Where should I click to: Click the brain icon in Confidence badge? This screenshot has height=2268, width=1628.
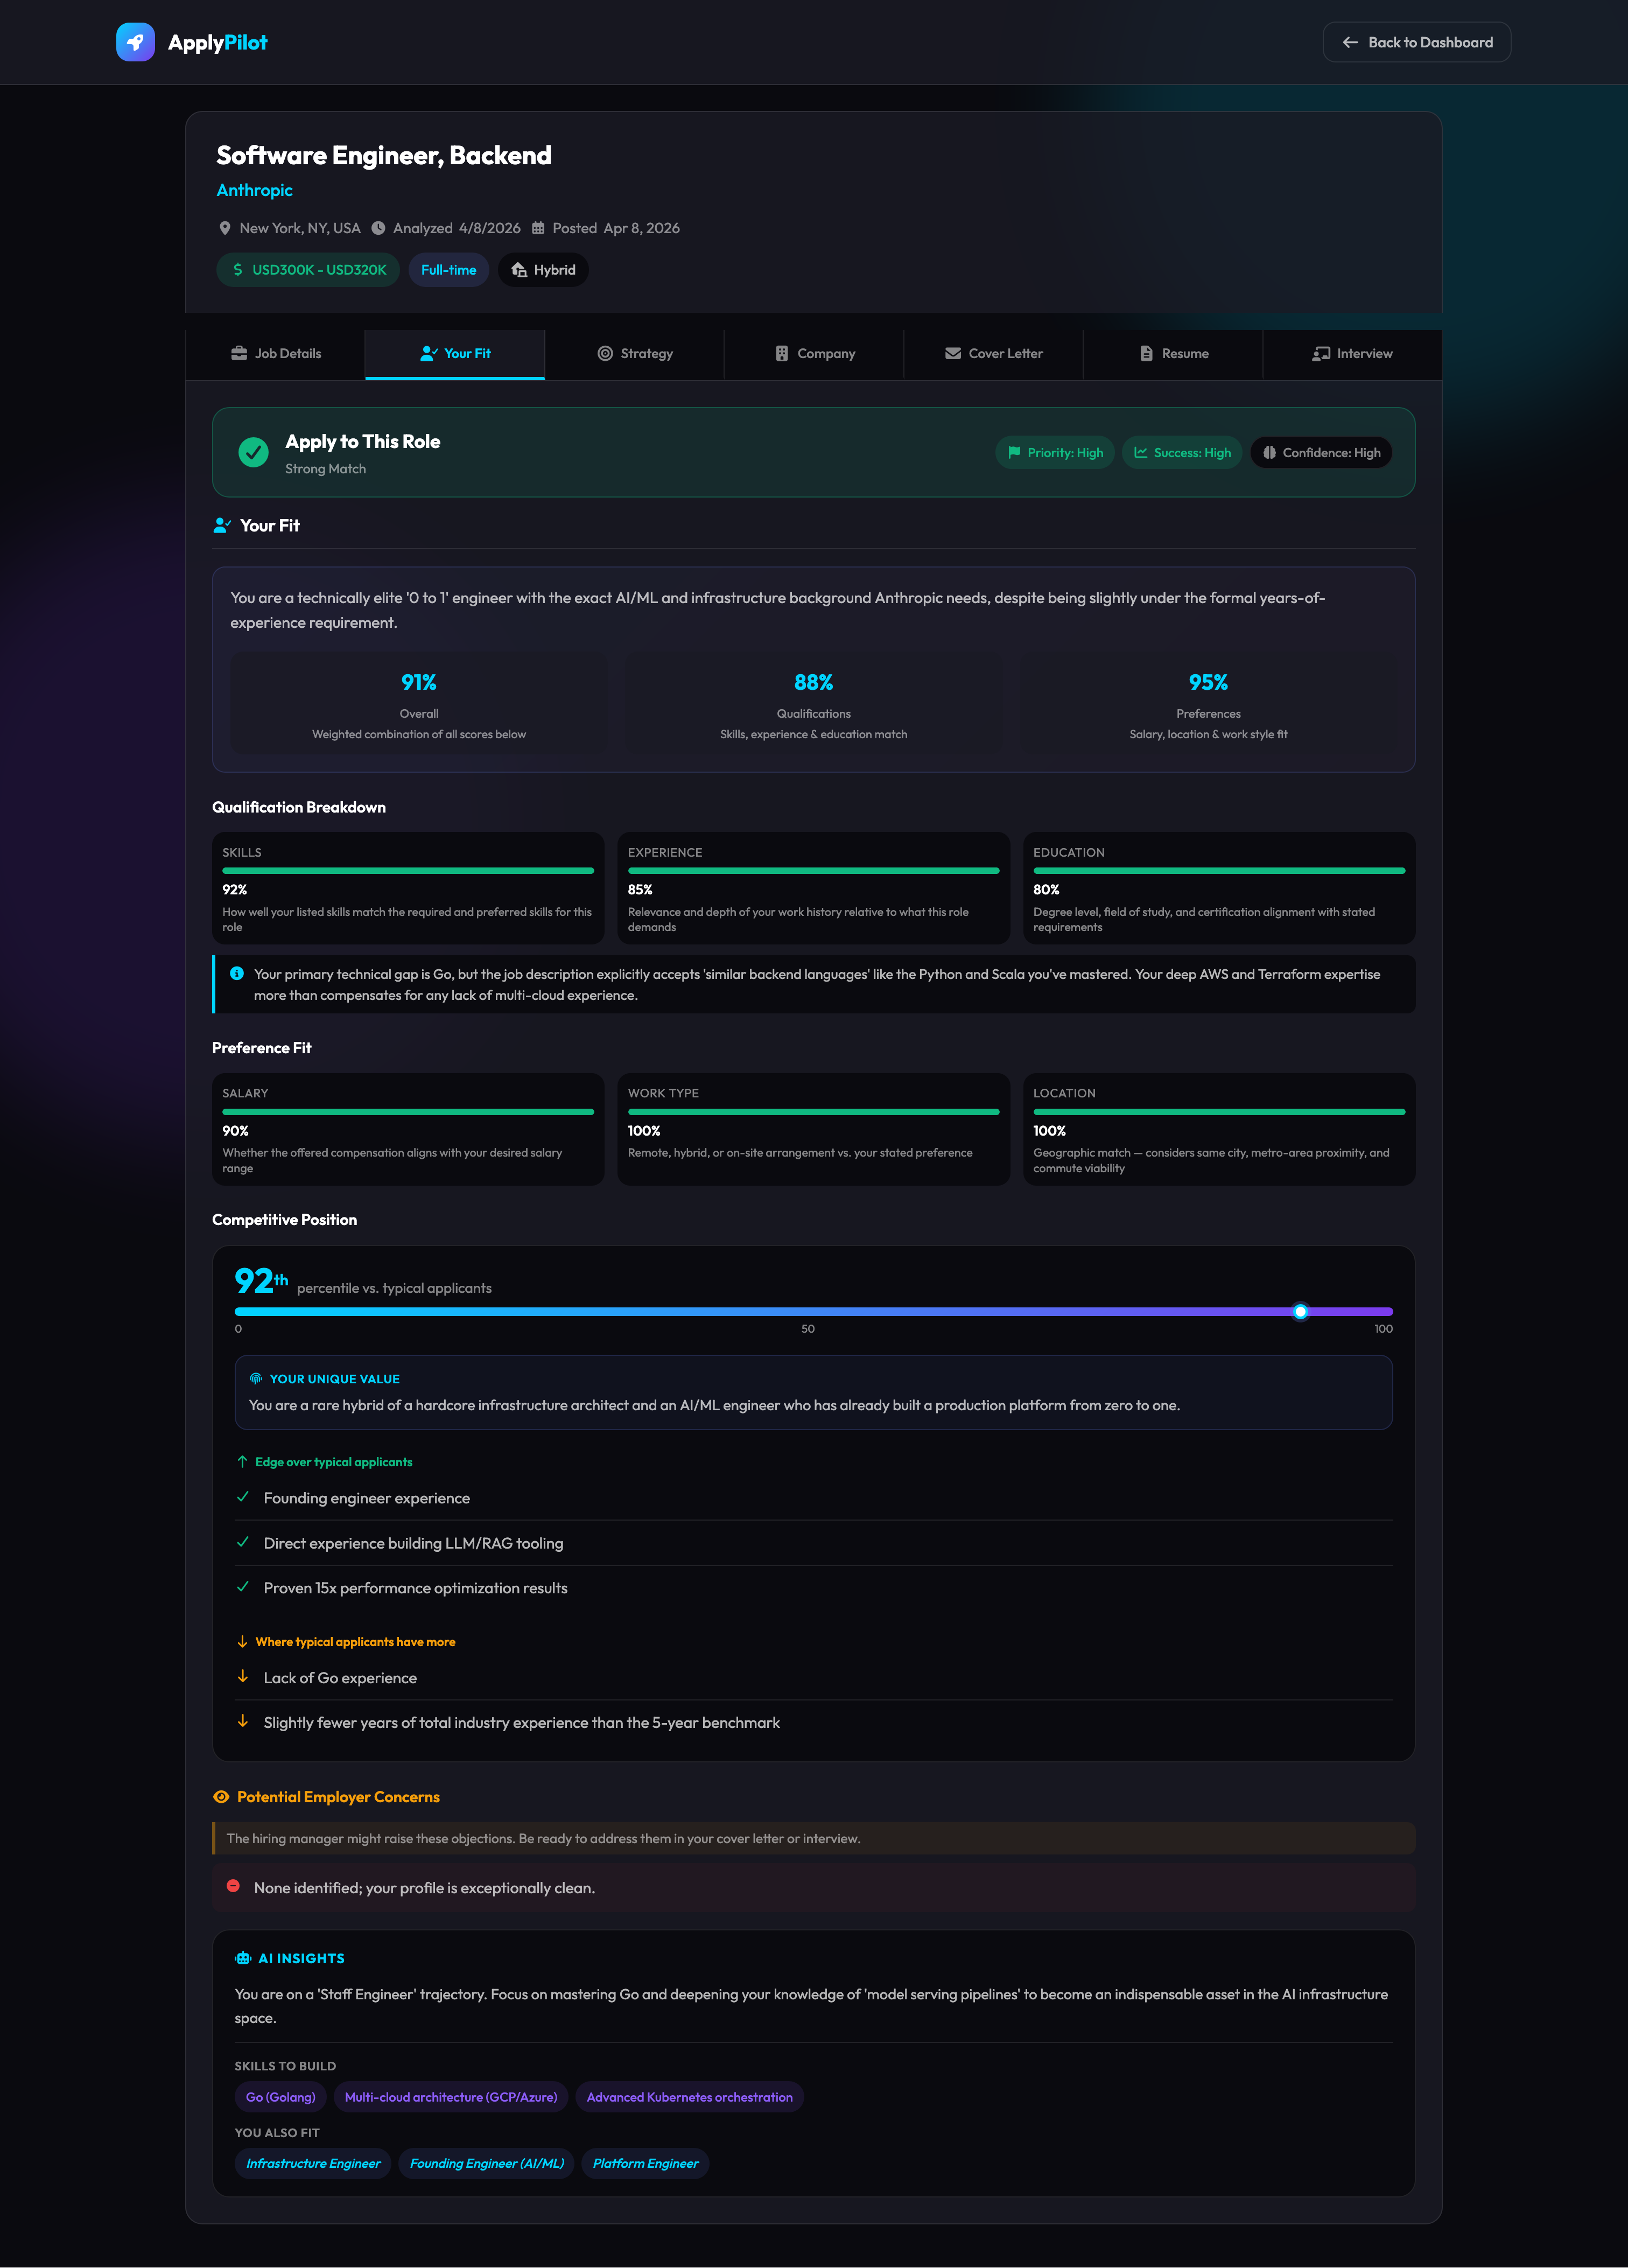[1269, 452]
